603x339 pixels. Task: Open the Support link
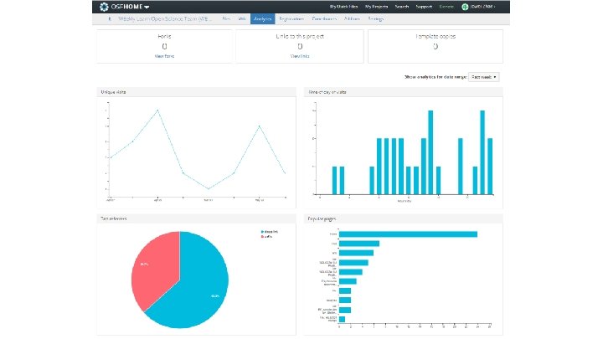tap(424, 7)
